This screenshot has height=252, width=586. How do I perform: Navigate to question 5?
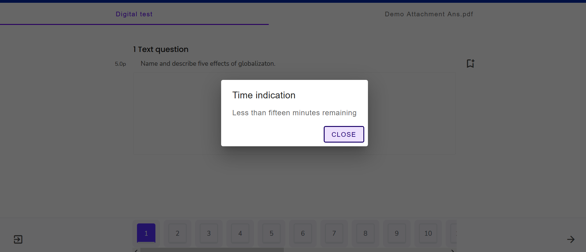272,233
